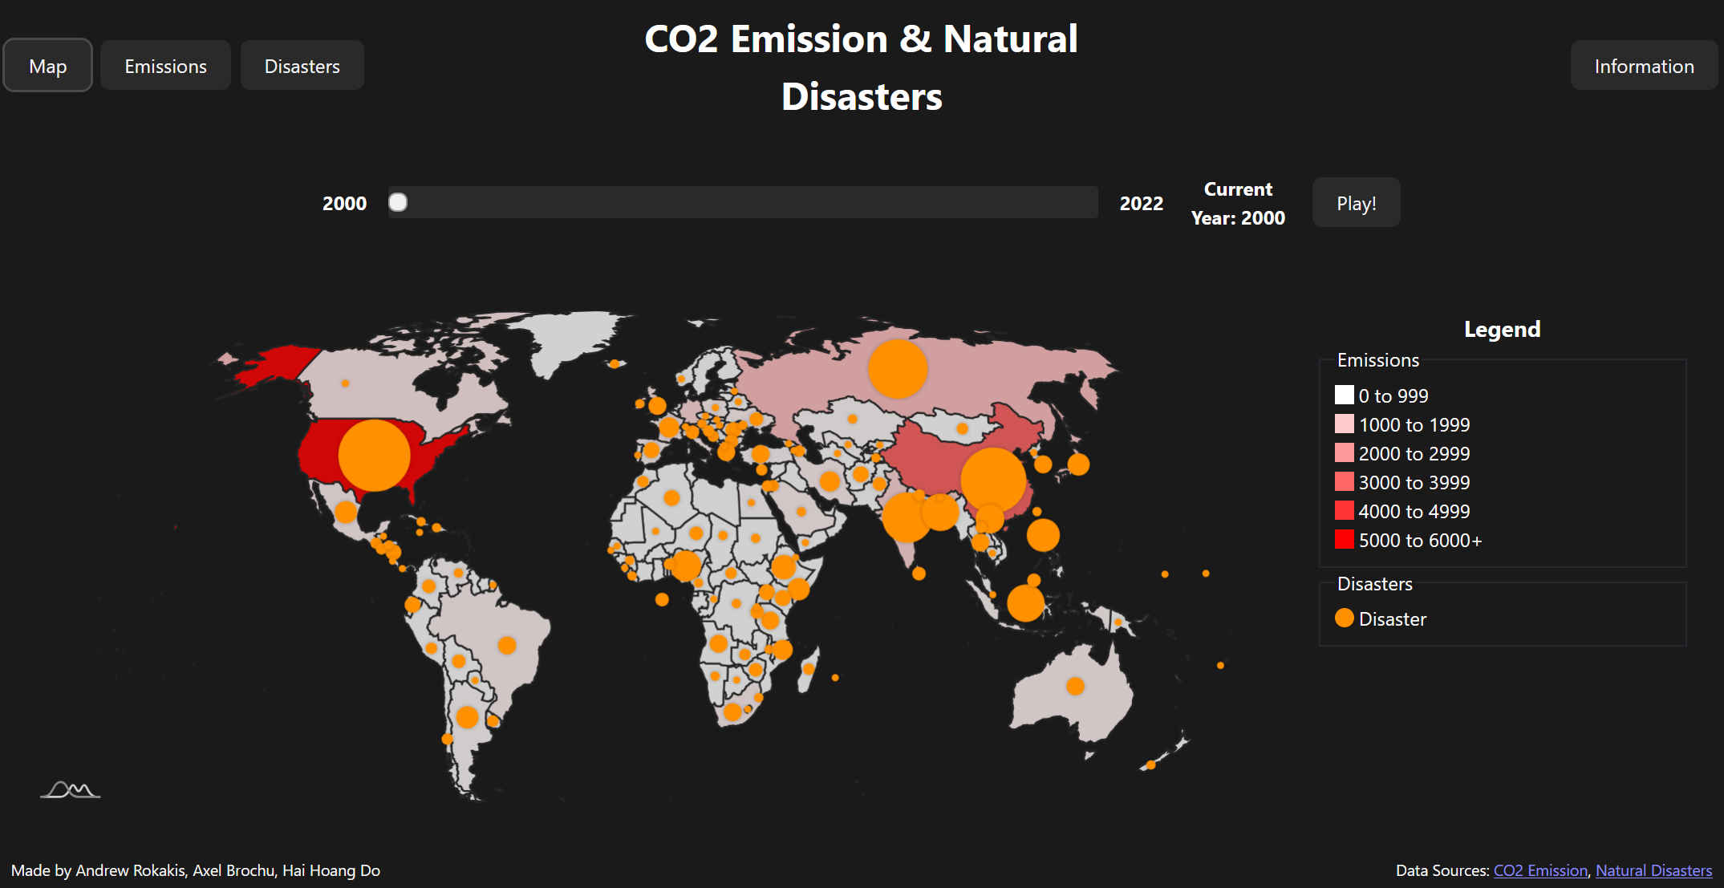Click the disaster dot over Papua New Guinea
The image size is (1724, 888).
(x=1118, y=622)
